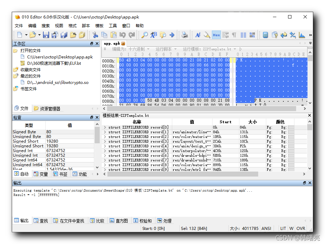Click the Undo arrow icon
The height and width of the screenshot is (244, 325).
(123, 35)
